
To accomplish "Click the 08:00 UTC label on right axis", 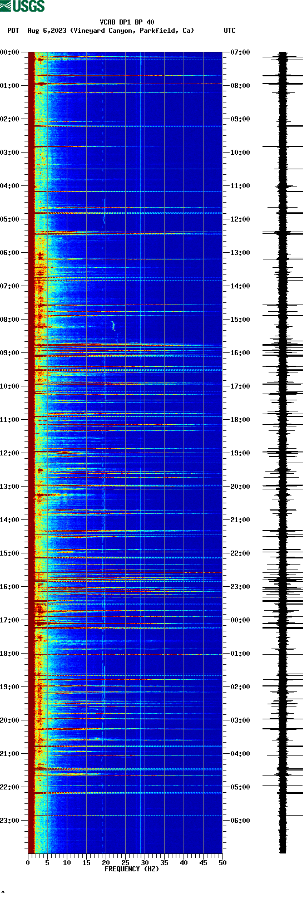I will coord(240,86).
